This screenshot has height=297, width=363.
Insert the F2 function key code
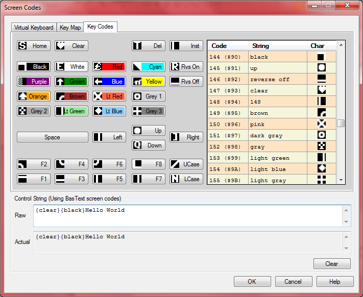34,164
